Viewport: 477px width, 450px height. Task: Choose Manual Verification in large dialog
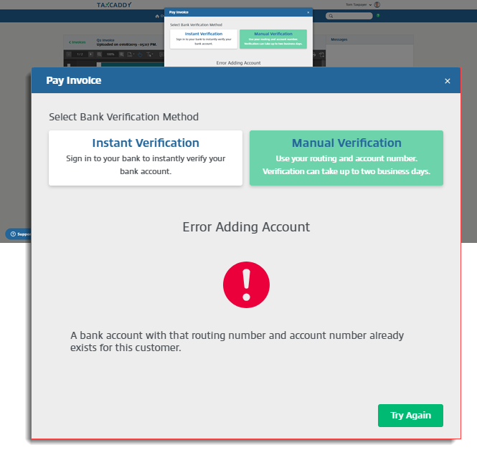point(346,158)
